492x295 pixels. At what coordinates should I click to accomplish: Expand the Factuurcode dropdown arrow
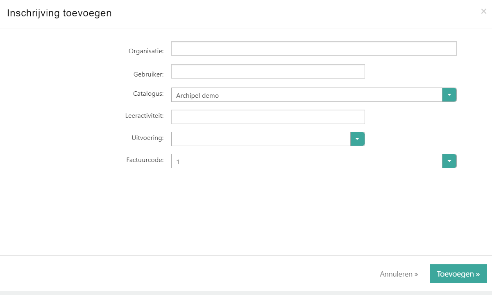pyautogui.click(x=449, y=161)
